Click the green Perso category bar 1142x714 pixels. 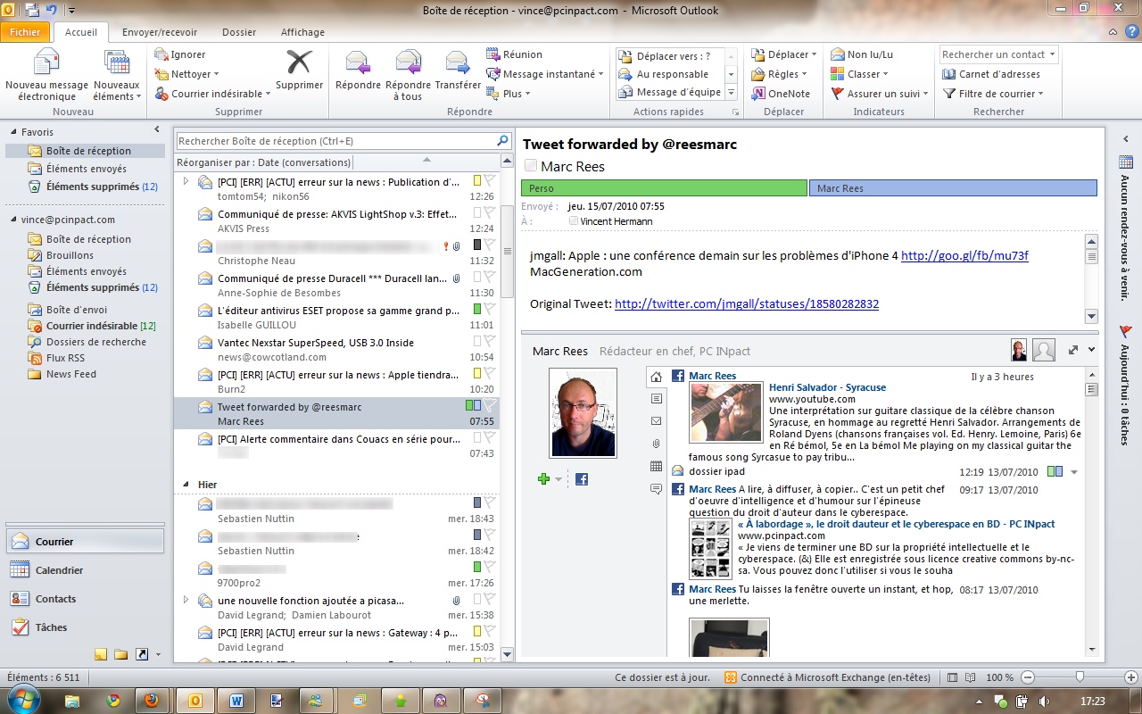(x=664, y=188)
